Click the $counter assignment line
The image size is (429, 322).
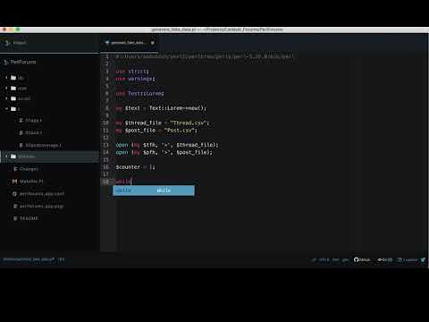[x=136, y=167]
